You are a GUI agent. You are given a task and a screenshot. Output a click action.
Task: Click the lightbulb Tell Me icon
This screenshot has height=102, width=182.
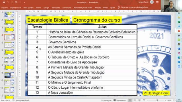click(x=119, y=8)
